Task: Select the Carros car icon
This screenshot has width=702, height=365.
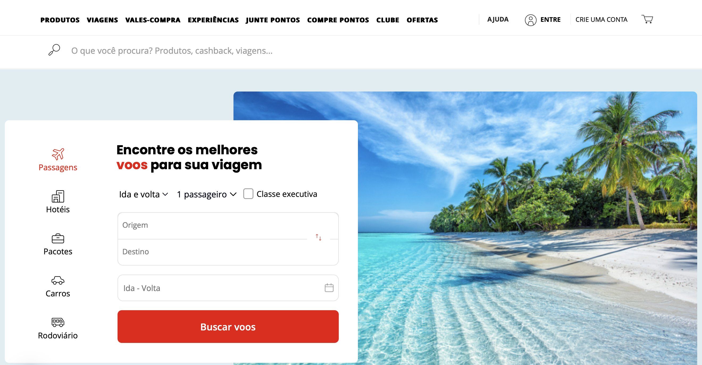Action: (x=58, y=280)
